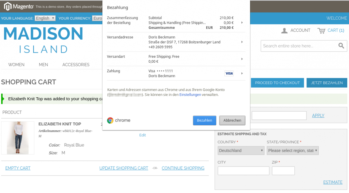The image size is (349, 193).
Task: Expand the Versandadresse row arrow
Action: click(x=242, y=42)
